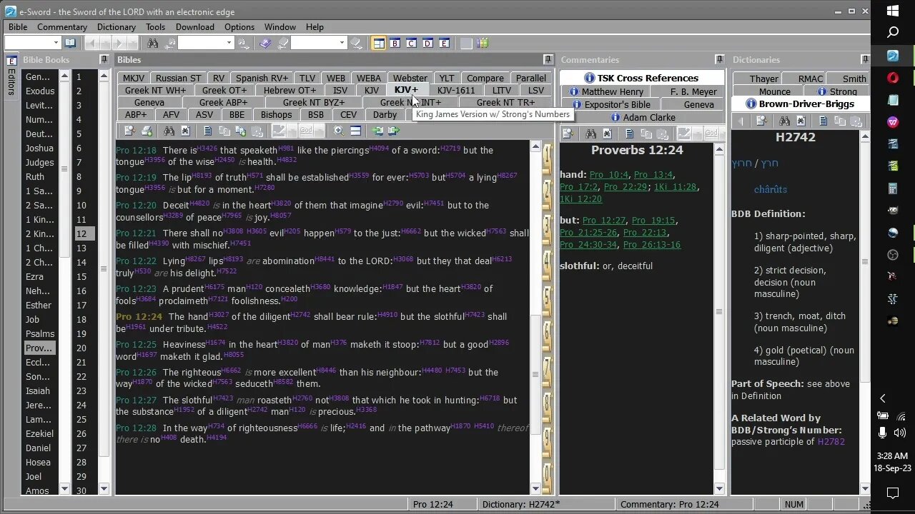Screen dimensions: 915x514
Task: Click the binoculars icon in Dictionaries toolbar
Action: pyautogui.click(x=784, y=121)
